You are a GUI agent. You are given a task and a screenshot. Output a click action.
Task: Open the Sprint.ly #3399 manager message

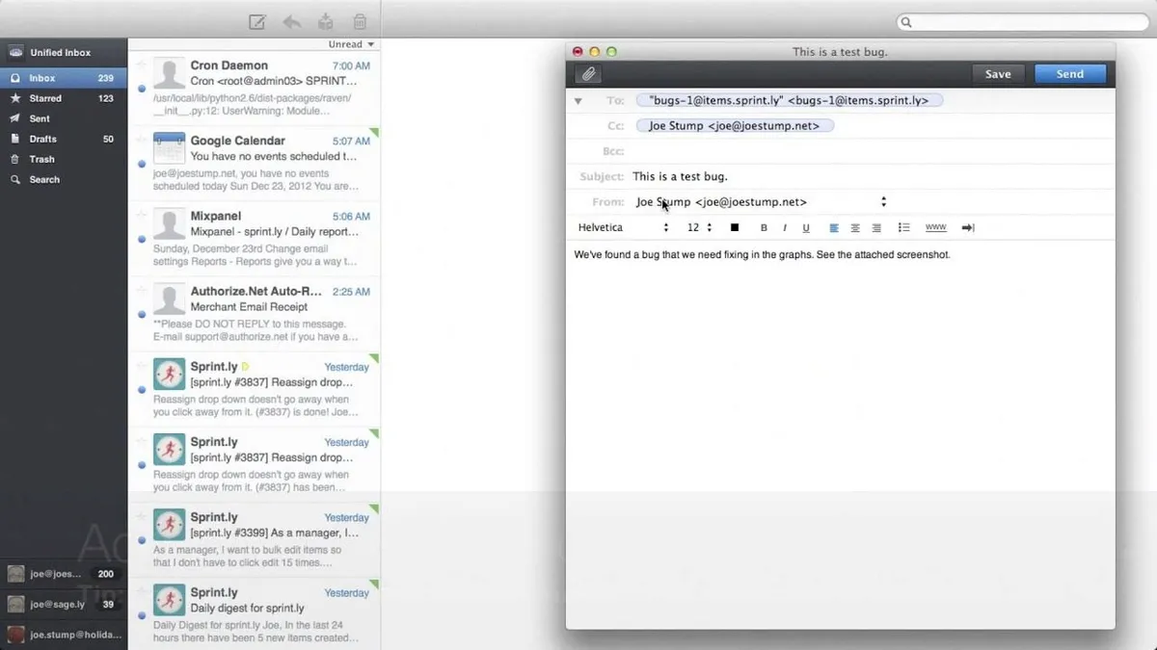pyautogui.click(x=255, y=540)
